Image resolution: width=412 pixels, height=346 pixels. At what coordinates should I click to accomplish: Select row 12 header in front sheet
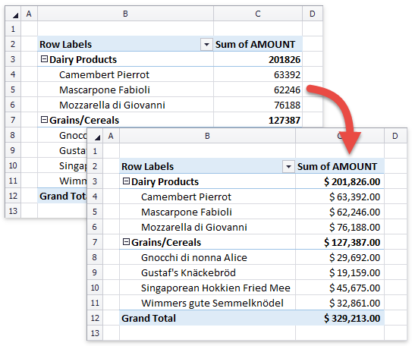coord(95,318)
